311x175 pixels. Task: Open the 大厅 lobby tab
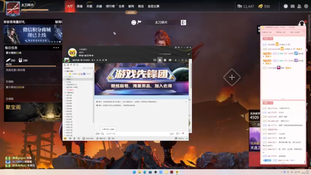[70, 6]
